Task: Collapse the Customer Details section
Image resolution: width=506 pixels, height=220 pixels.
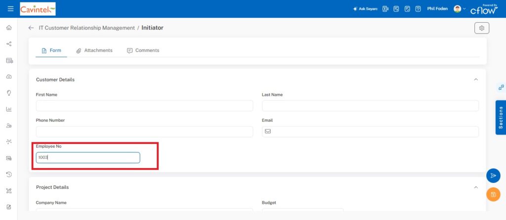Action: pos(476,80)
